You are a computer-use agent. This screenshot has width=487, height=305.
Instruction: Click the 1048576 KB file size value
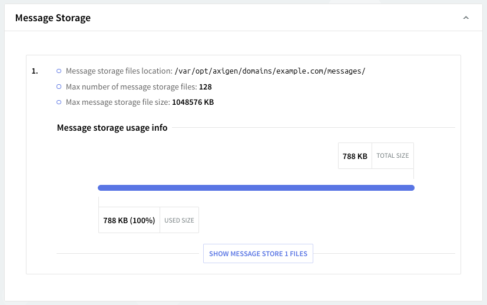[193, 102]
